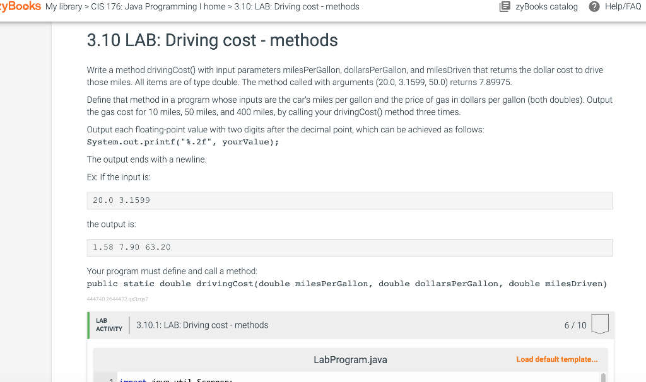Select the drivingCost method signature code line
The height and width of the screenshot is (382, 646).
coord(346,283)
